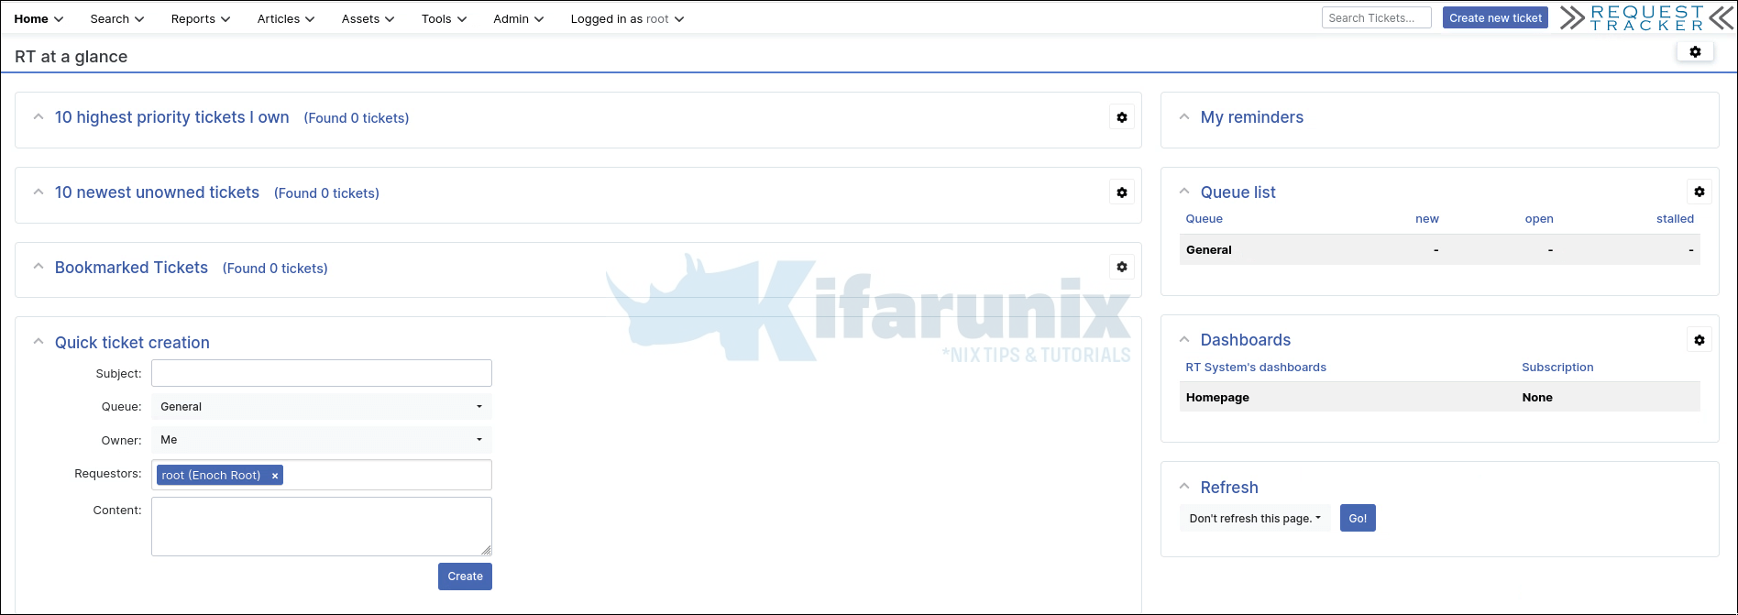Open the Reports menu
1738x615 pixels.
point(201,18)
